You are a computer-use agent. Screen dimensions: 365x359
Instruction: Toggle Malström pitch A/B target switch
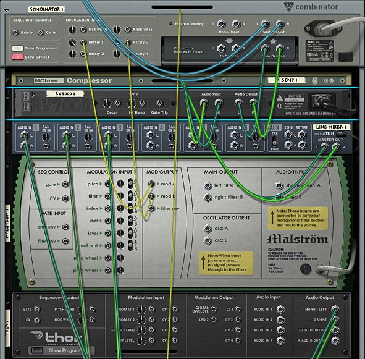[130, 184]
